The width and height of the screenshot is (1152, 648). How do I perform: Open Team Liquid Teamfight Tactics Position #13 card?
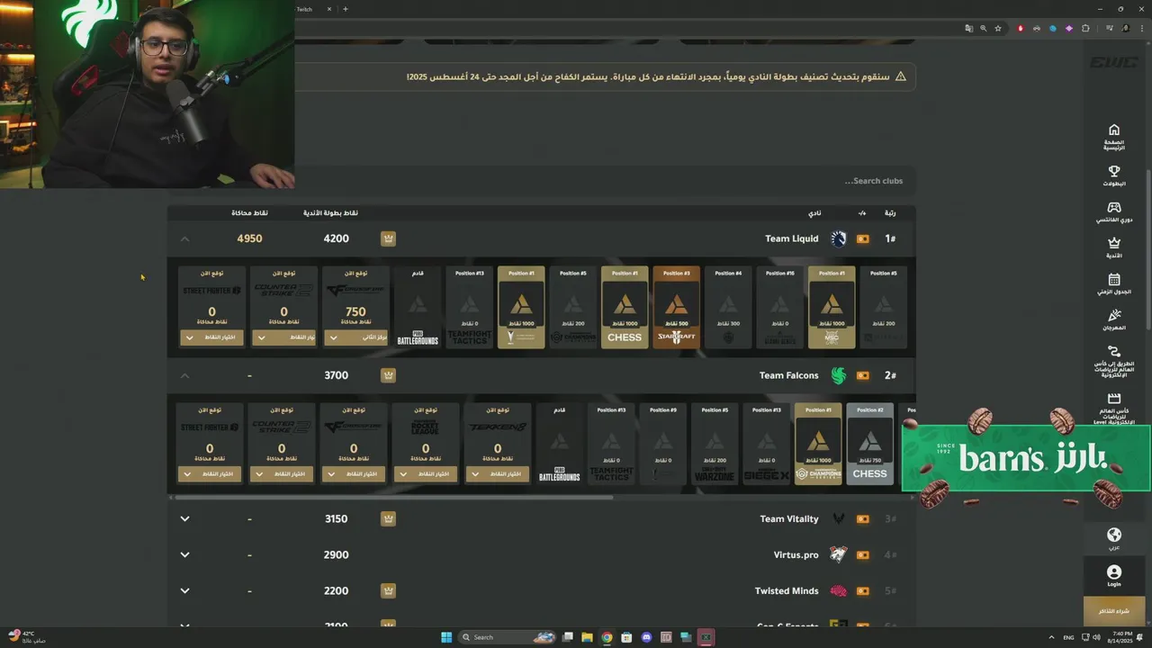click(470, 307)
